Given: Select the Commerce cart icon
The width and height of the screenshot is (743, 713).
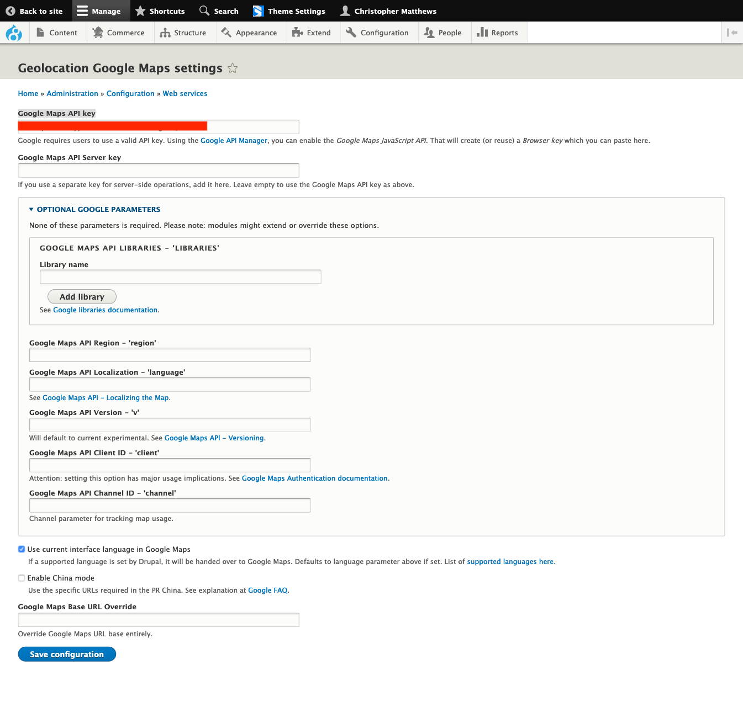Looking at the screenshot, I should 98,33.
